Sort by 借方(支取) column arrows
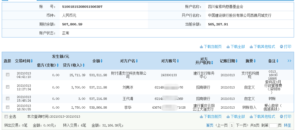 [58, 65]
